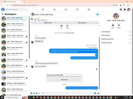
Task: Search within the conversation
Action: click(119, 25)
